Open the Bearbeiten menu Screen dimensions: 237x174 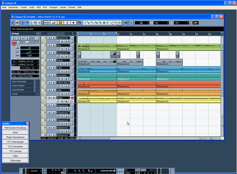click(13, 7)
